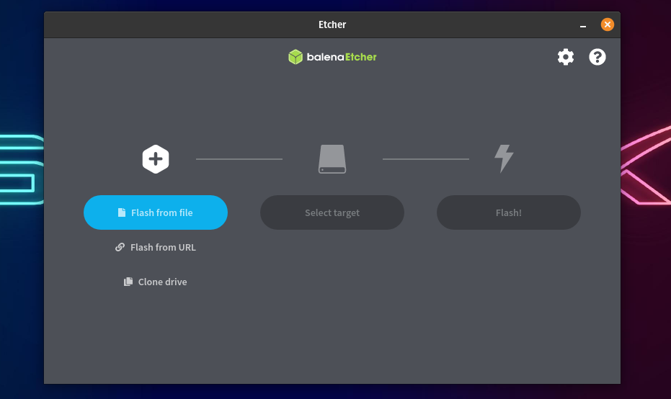671x399 pixels.
Task: Minimize the Etcher window
Action: [583, 24]
